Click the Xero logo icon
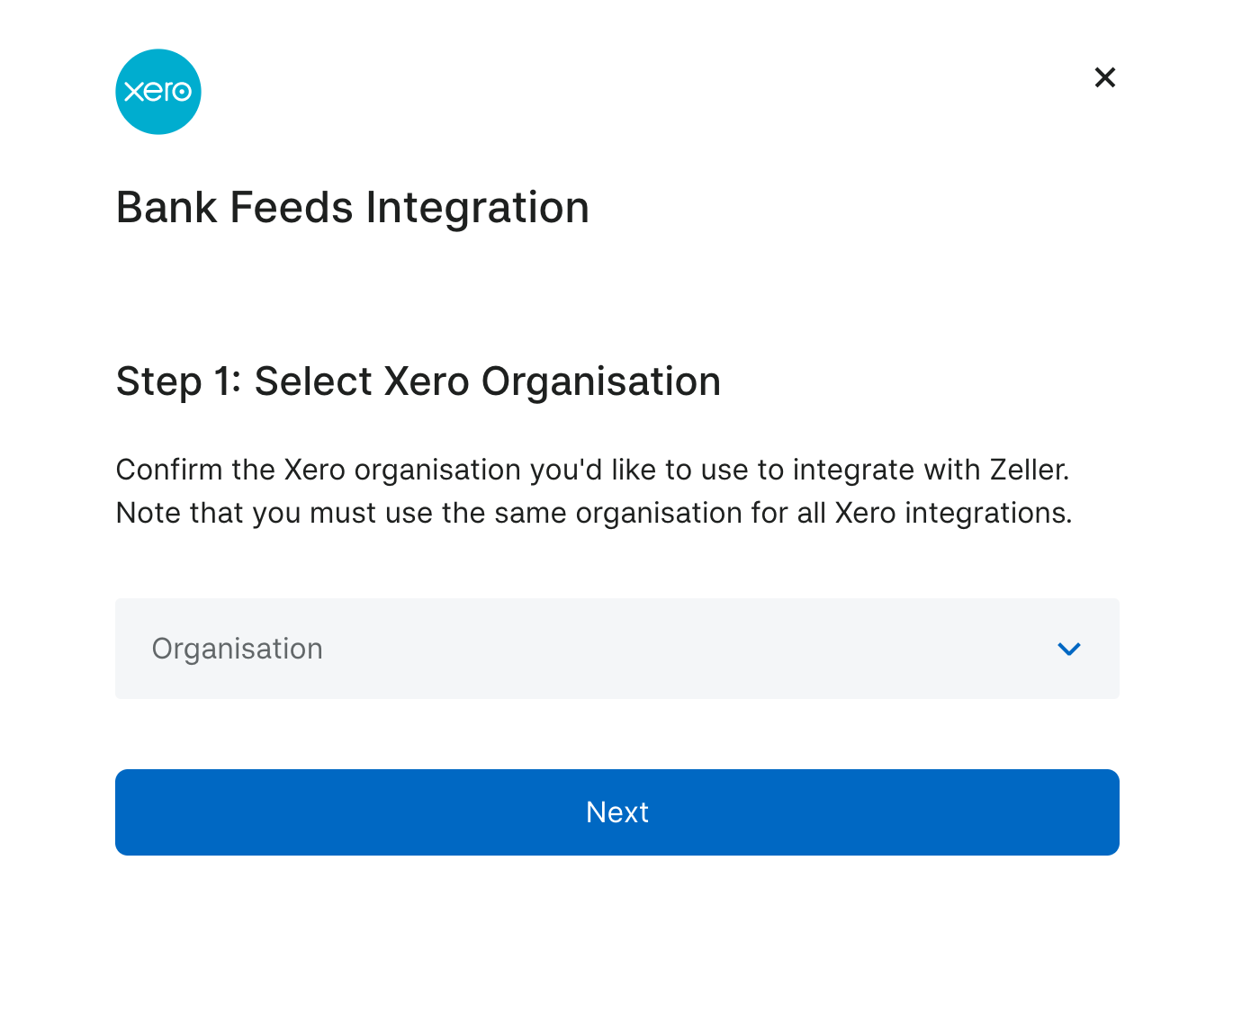 (158, 92)
